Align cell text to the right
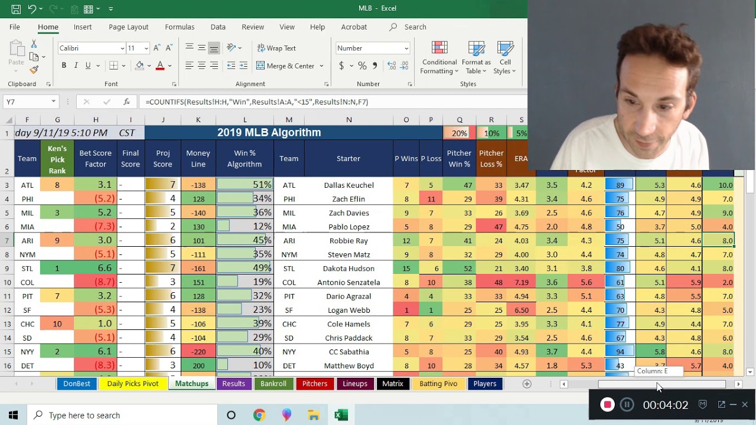Viewport: 756px width, 425px height. tap(214, 66)
